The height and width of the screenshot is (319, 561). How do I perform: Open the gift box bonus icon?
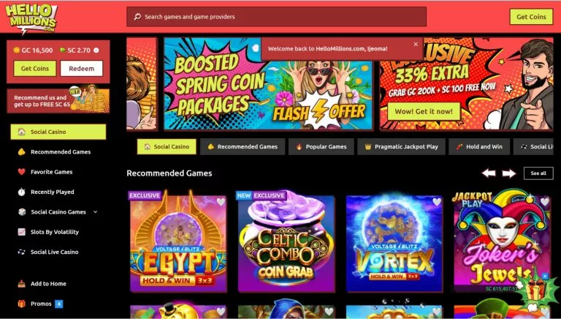pos(534,290)
